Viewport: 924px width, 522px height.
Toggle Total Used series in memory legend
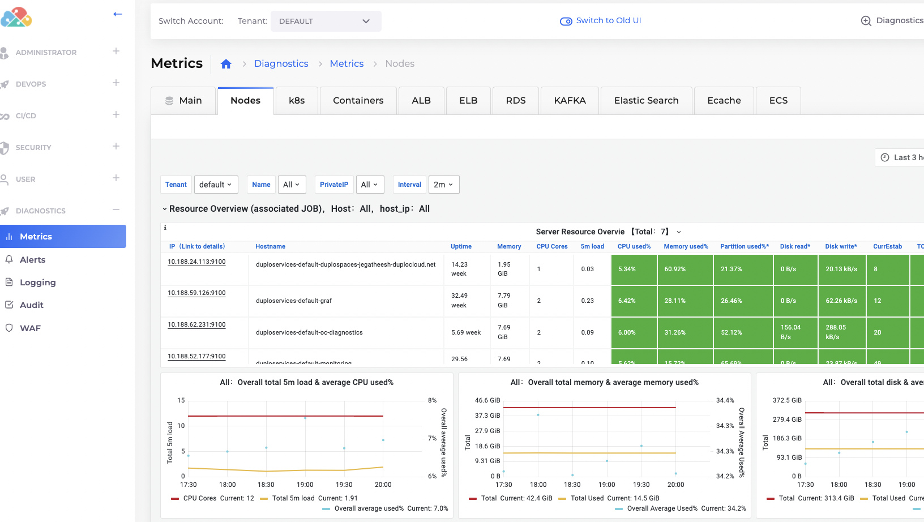[x=587, y=498]
